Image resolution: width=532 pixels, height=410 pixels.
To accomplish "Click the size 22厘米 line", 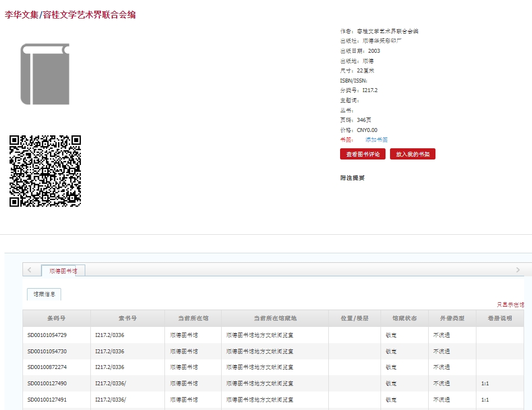I will [357, 71].
